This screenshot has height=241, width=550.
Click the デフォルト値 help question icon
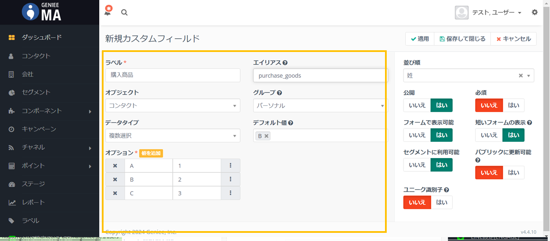click(x=291, y=123)
